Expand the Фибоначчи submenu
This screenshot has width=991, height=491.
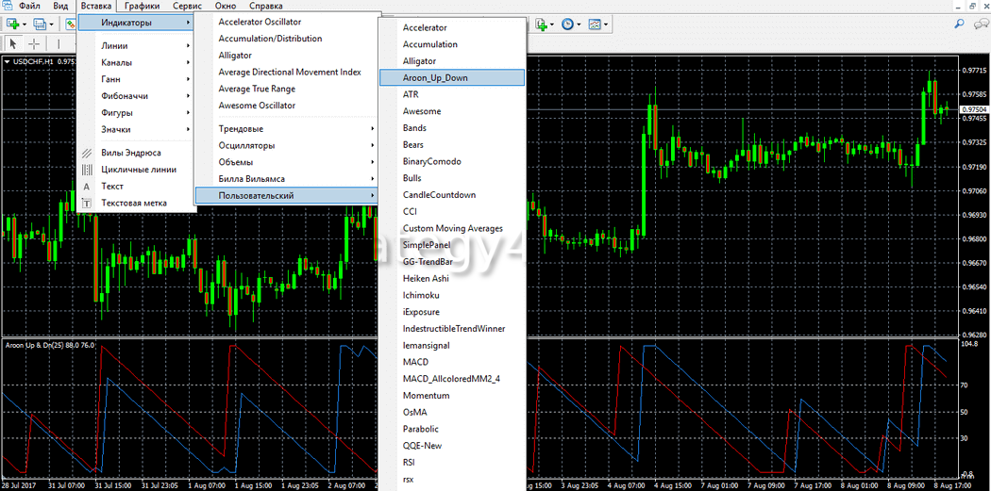pos(125,96)
